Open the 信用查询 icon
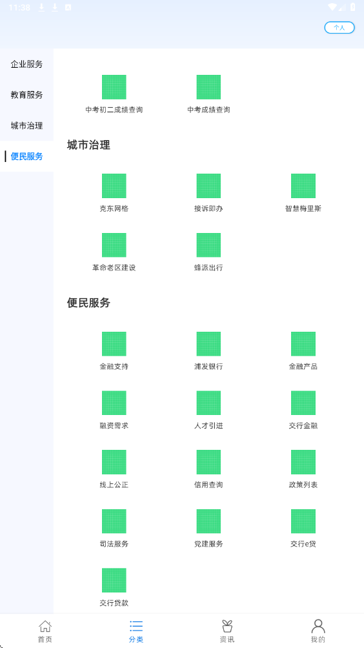 click(x=208, y=462)
